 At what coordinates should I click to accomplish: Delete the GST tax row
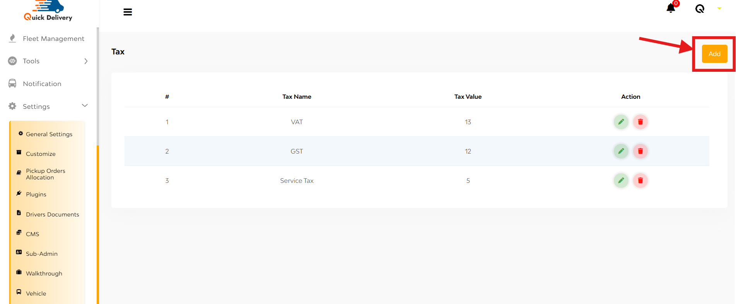tap(640, 151)
